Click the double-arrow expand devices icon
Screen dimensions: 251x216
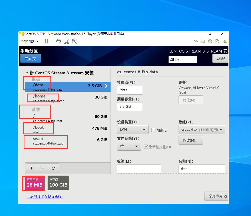[x=196, y=41]
